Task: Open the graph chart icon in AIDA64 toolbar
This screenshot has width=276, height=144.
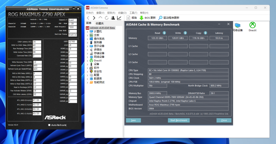Action: (x=119, y=18)
